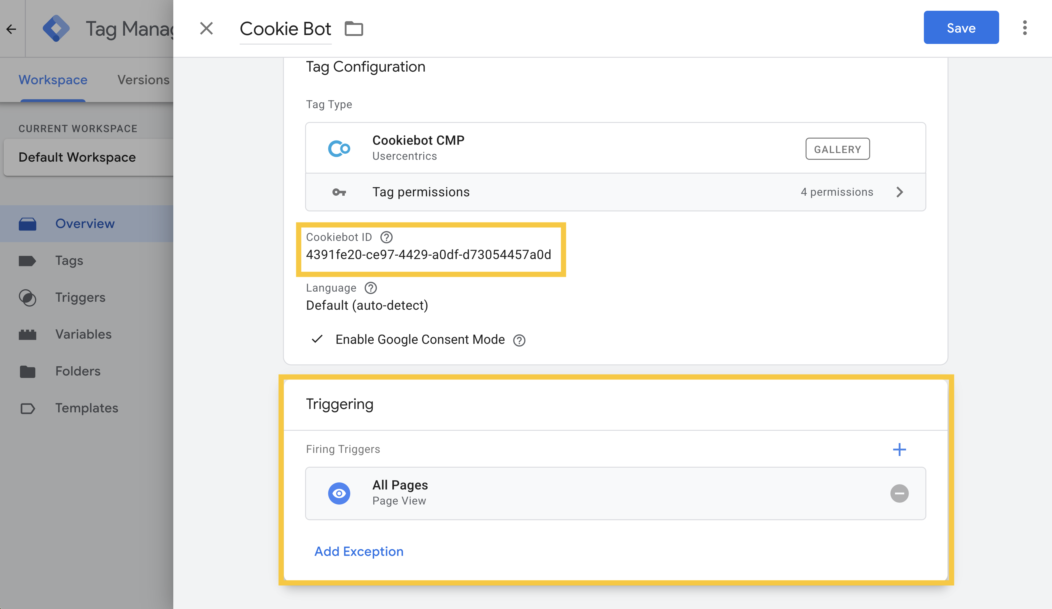The height and width of the screenshot is (609, 1052).
Task: Click the Add Exception link
Action: click(x=359, y=552)
